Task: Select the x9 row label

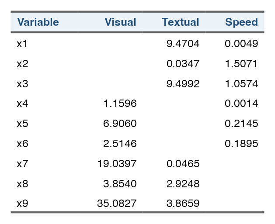Action: (x=22, y=203)
